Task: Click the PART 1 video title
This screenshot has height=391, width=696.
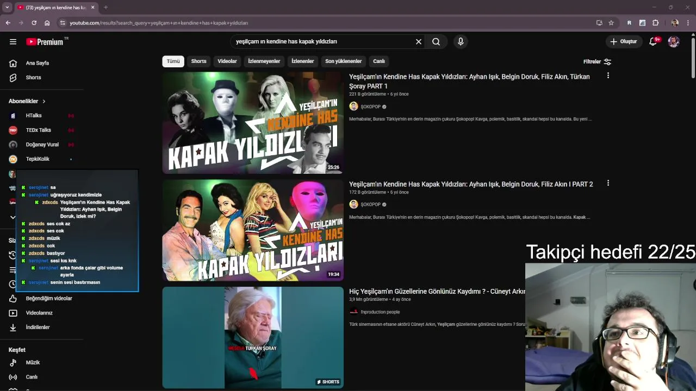Action: pos(469,81)
